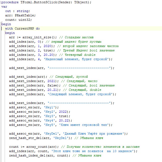Click the comment 'Третий Индекс bool значение'

86,50
